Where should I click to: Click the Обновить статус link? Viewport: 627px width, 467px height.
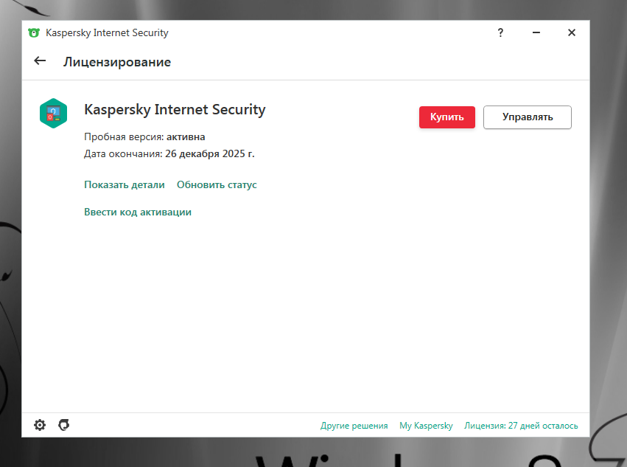click(x=217, y=184)
